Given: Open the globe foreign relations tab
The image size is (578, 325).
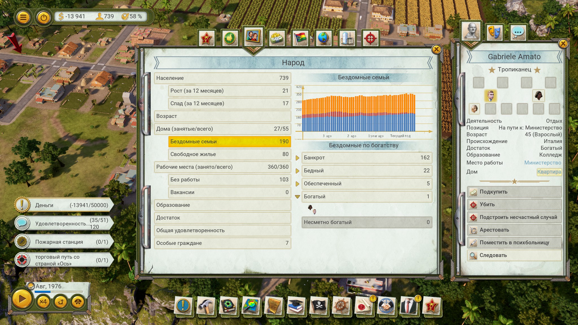Looking at the screenshot, I should (323, 38).
